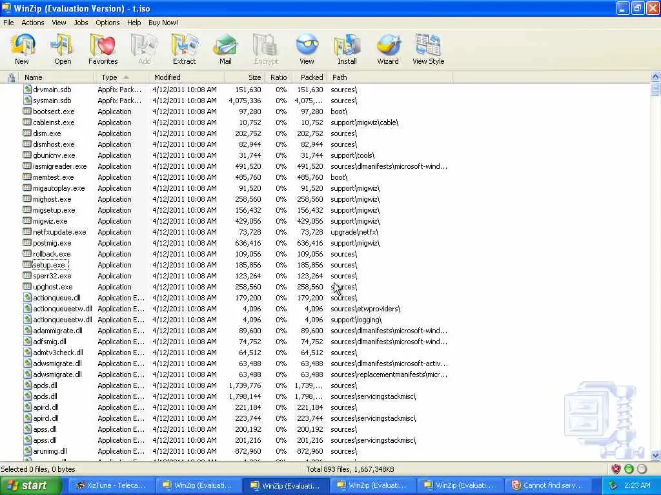The image size is (661, 495).
Task: Sort by the Ratio column header
Action: [x=278, y=77]
